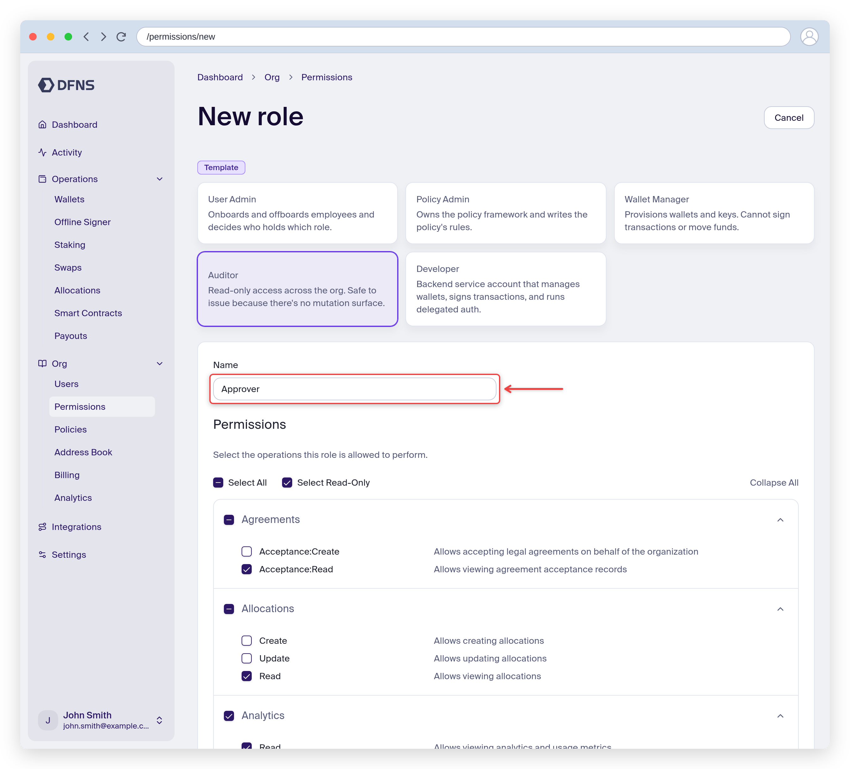This screenshot has width=850, height=769.
Task: Open Offline Signer in the sidebar
Action: coord(82,222)
